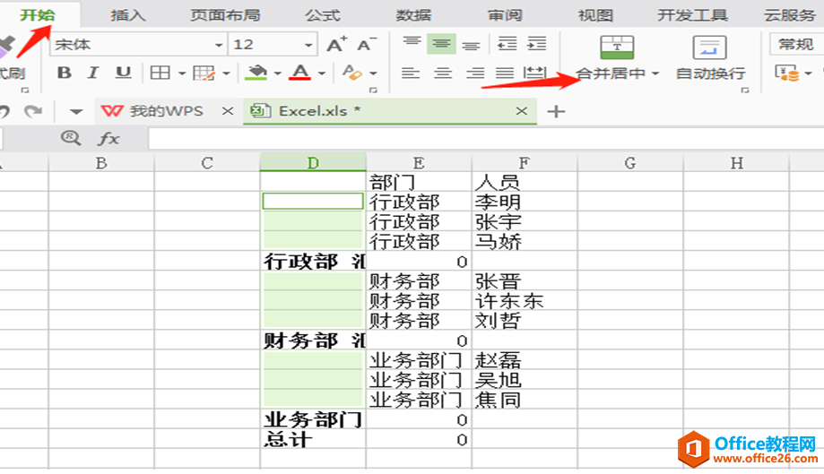Click the clear format eraser icon
Viewport: 824px width, 474px height.
pos(352,73)
